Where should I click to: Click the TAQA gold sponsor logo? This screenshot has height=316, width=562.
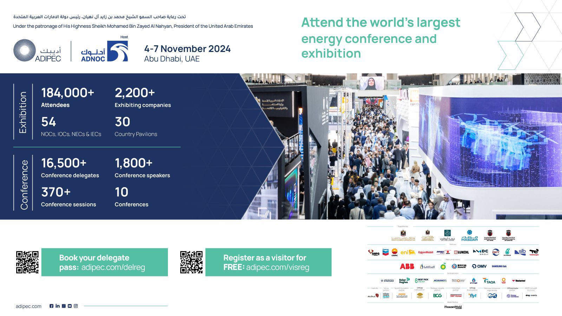pyautogui.click(x=489, y=281)
